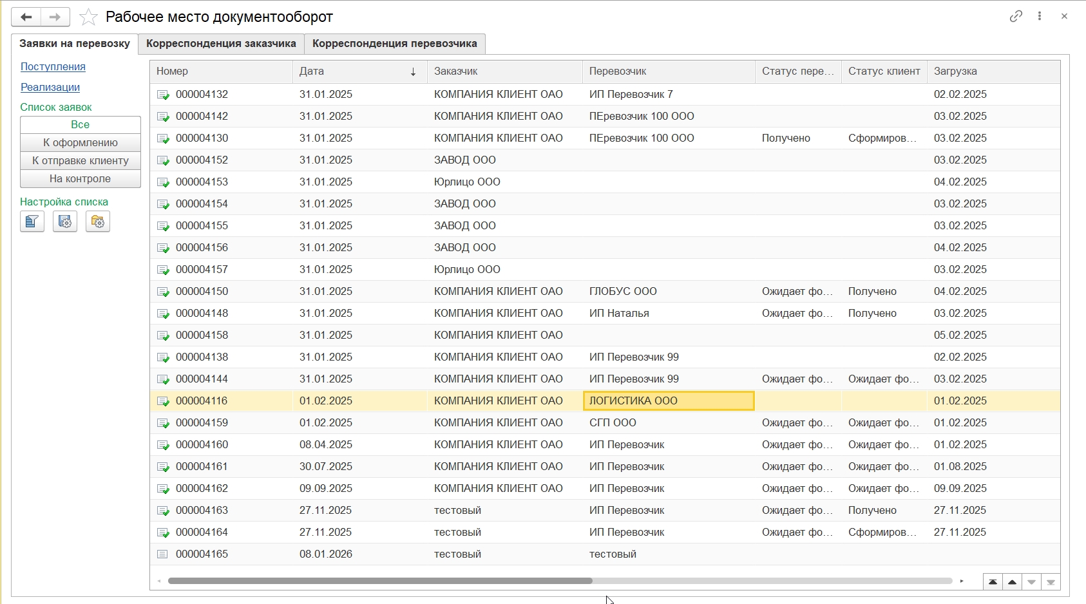Screen dimensions: 1086x604
Task: Click scrollbar left arrow
Action: coord(159,581)
